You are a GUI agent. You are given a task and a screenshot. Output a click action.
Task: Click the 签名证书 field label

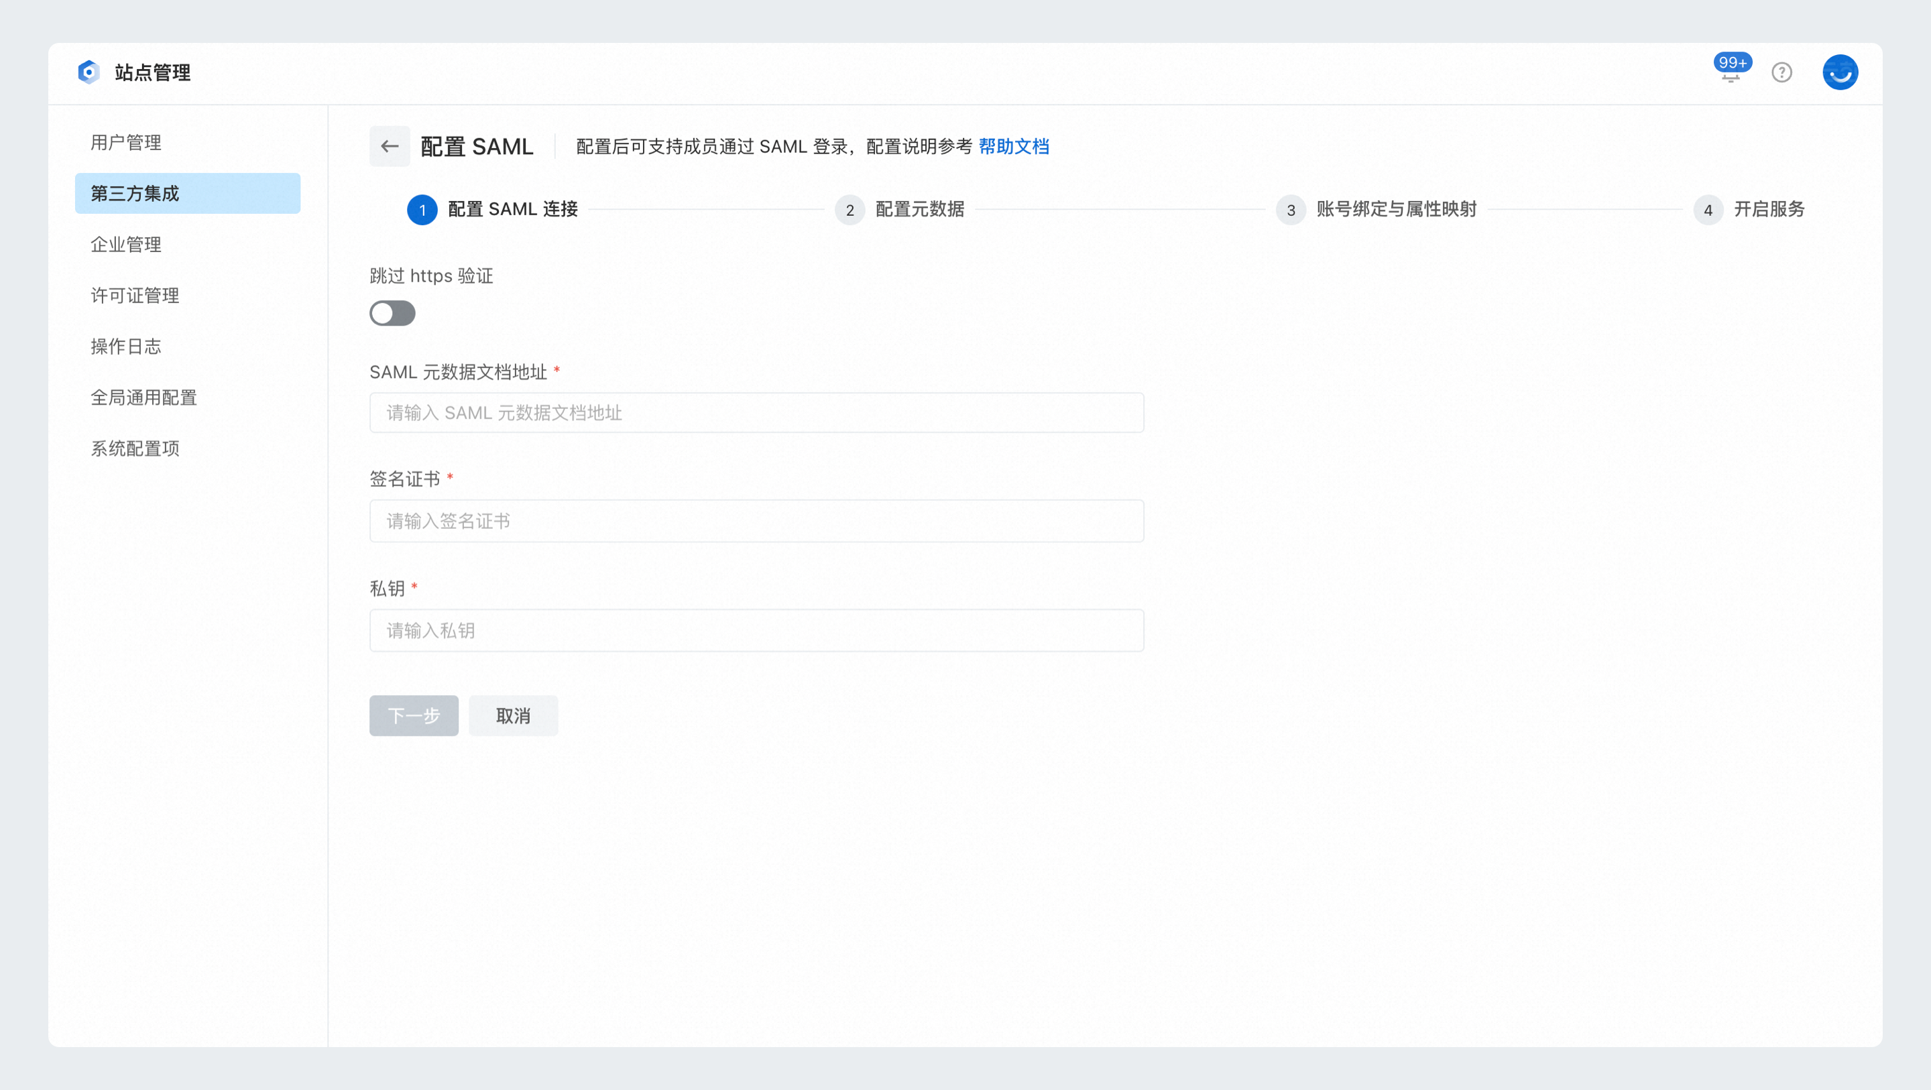pyautogui.click(x=405, y=479)
